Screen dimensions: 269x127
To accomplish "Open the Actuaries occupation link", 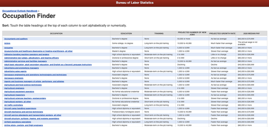I will click(x=8, y=48).
